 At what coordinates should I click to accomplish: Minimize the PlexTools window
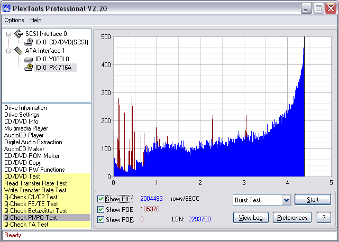[x=306, y=8]
